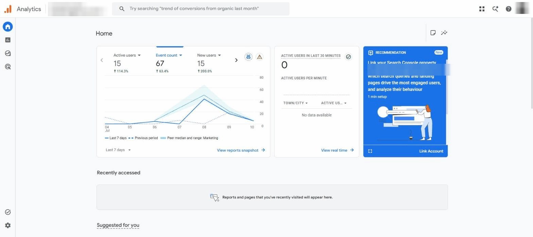The height and width of the screenshot is (237, 533).
Task: Open Reports from the left sidebar
Action: click(x=8, y=40)
